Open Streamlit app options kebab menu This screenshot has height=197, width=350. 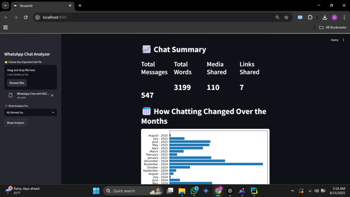coord(343,40)
